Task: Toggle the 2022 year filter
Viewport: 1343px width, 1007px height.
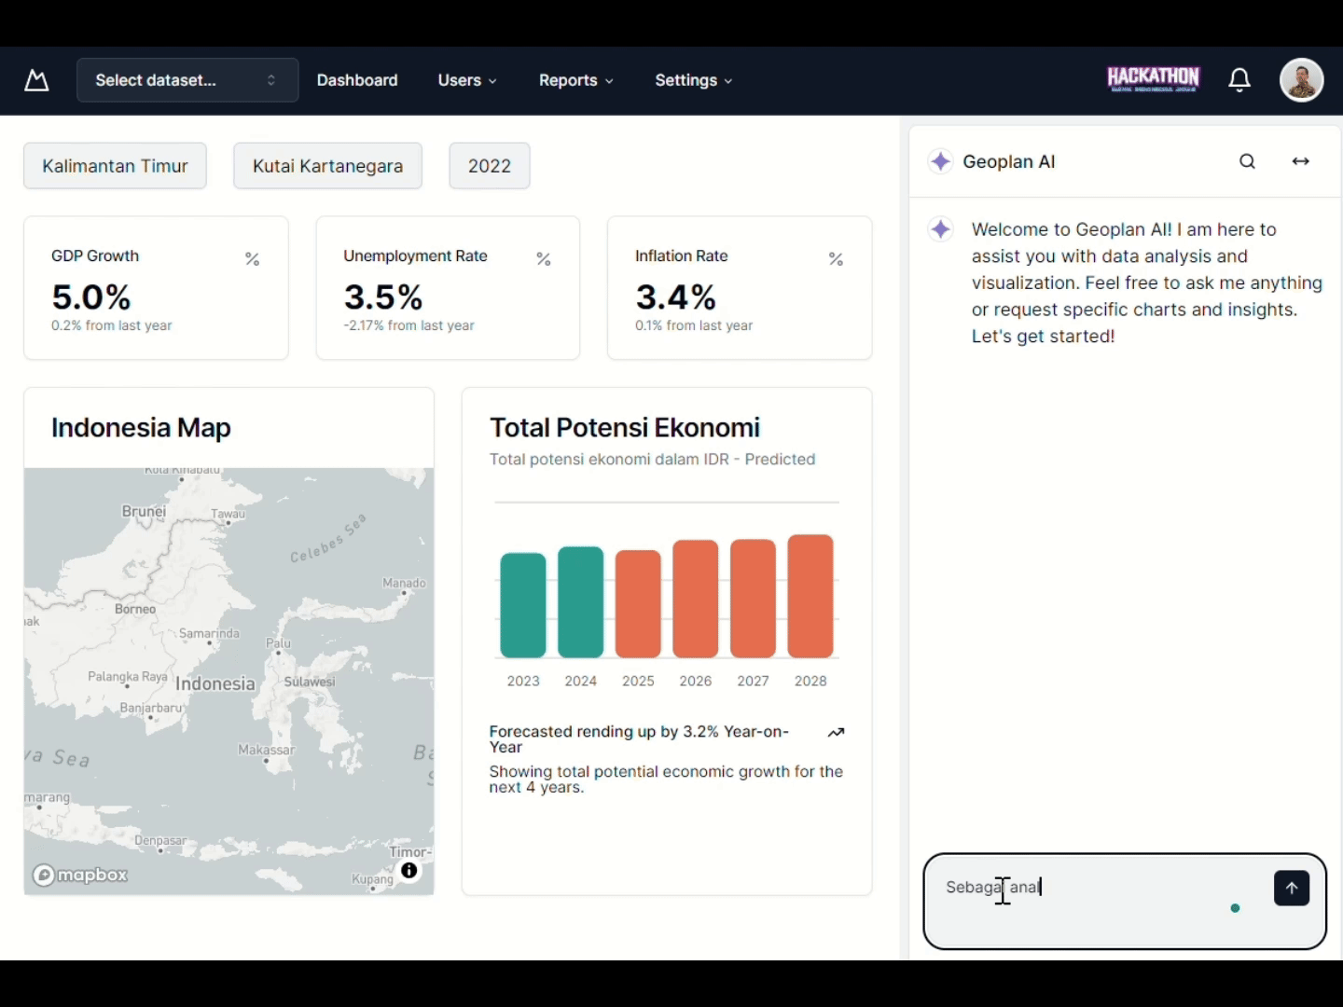Action: [489, 165]
